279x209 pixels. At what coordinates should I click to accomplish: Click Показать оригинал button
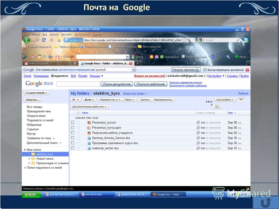coord(186,70)
